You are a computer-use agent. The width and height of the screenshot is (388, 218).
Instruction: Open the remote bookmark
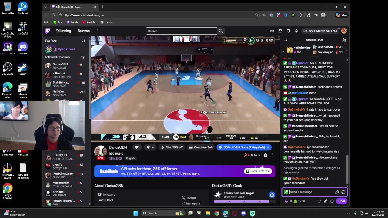click(x=107, y=22)
